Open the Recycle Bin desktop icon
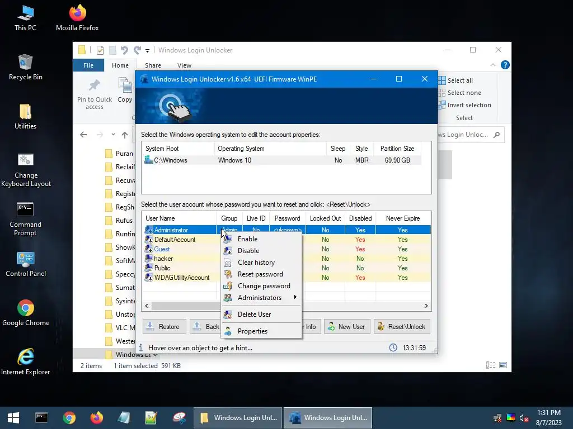 25,68
